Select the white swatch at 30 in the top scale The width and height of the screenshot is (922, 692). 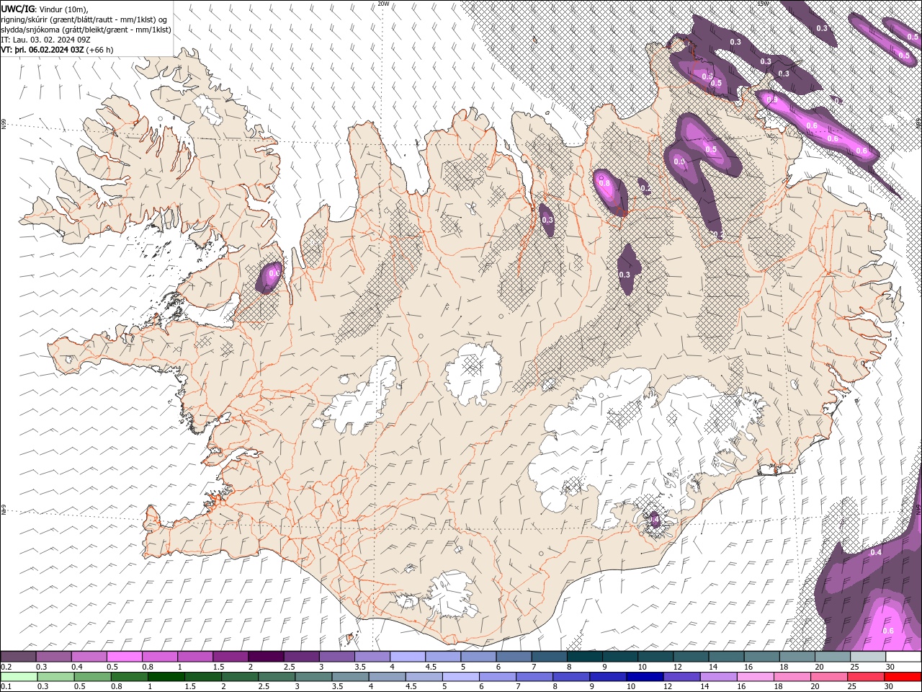903,657
